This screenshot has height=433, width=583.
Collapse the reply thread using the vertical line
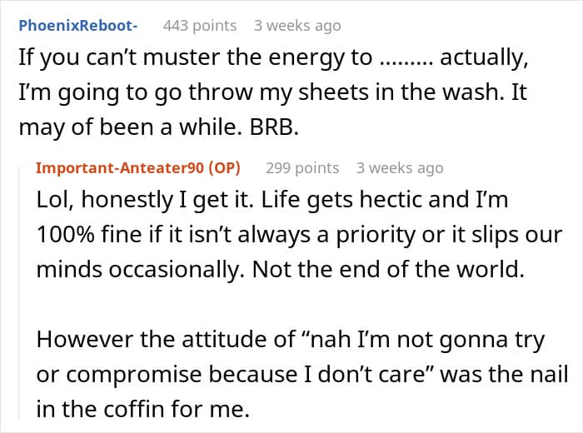tap(19, 292)
